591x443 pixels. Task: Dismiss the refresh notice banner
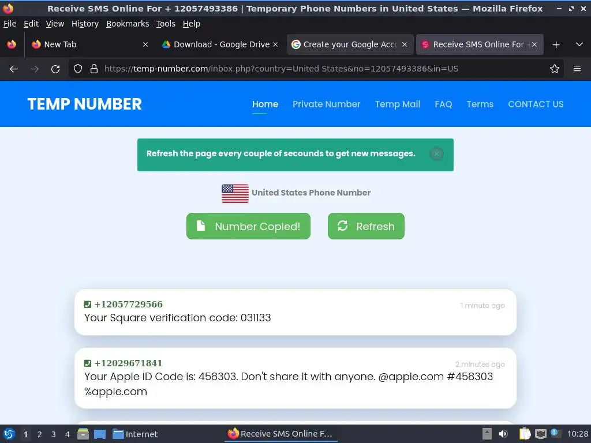(436, 153)
